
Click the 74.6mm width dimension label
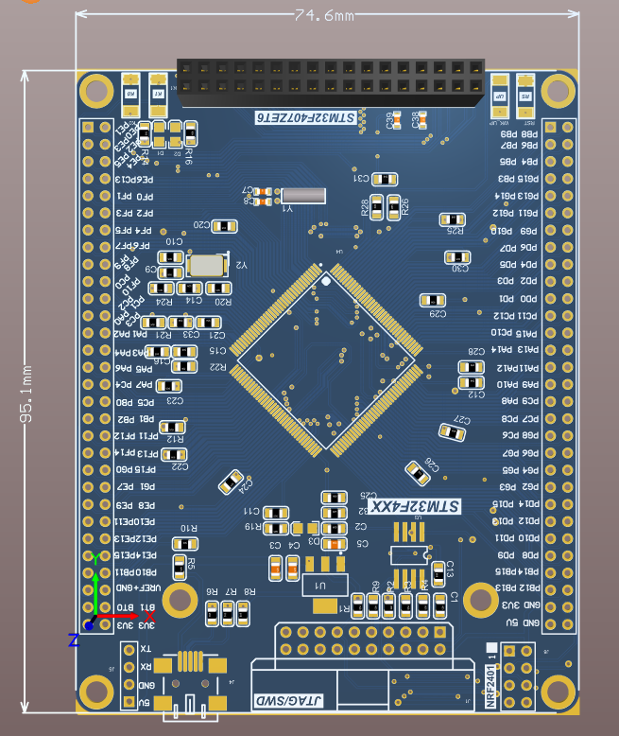(324, 15)
